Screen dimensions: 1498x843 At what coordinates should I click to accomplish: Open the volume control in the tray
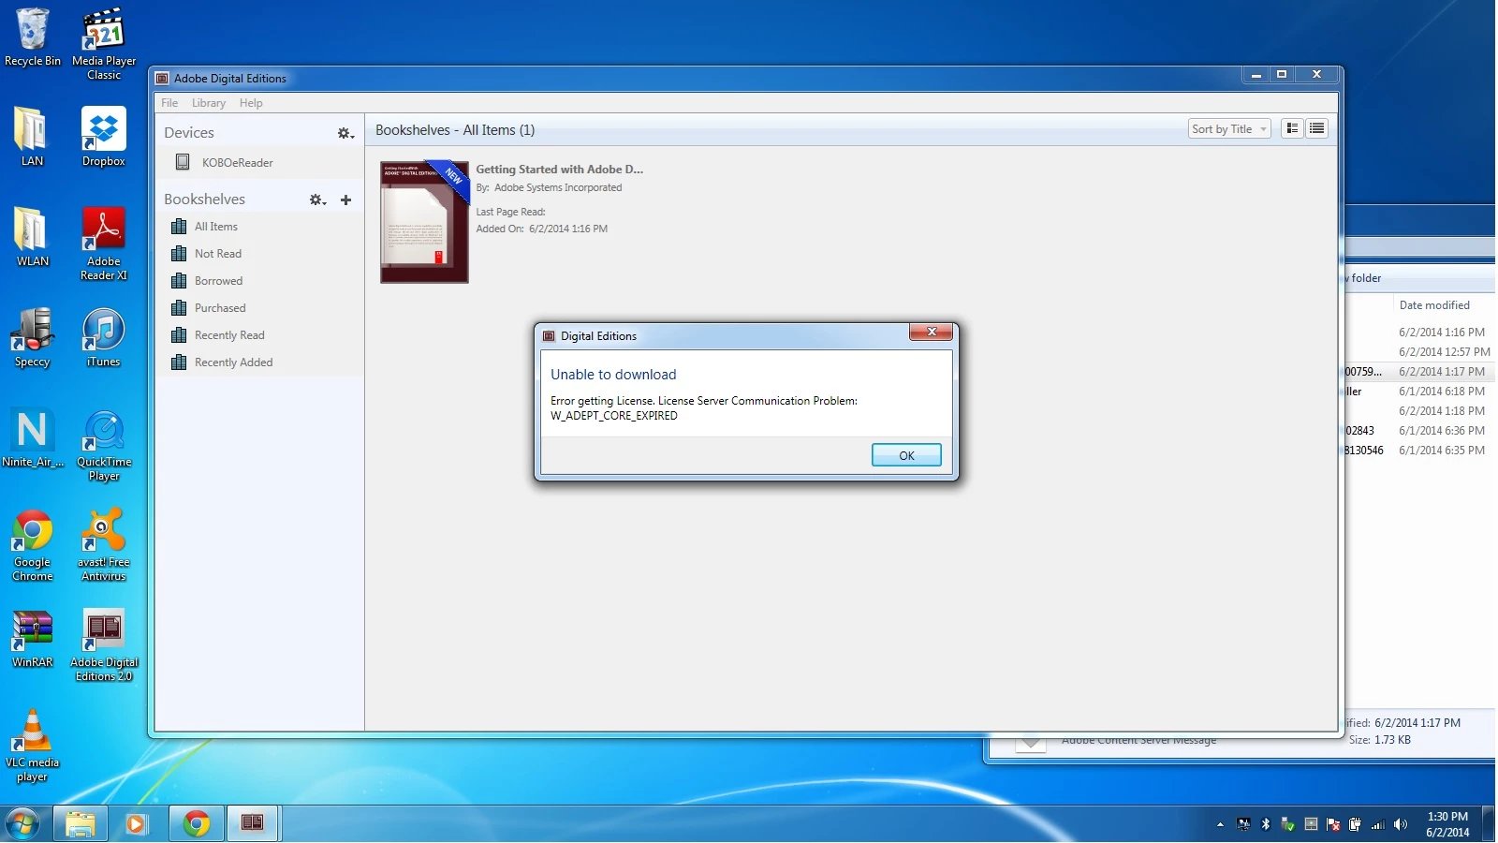tap(1401, 824)
